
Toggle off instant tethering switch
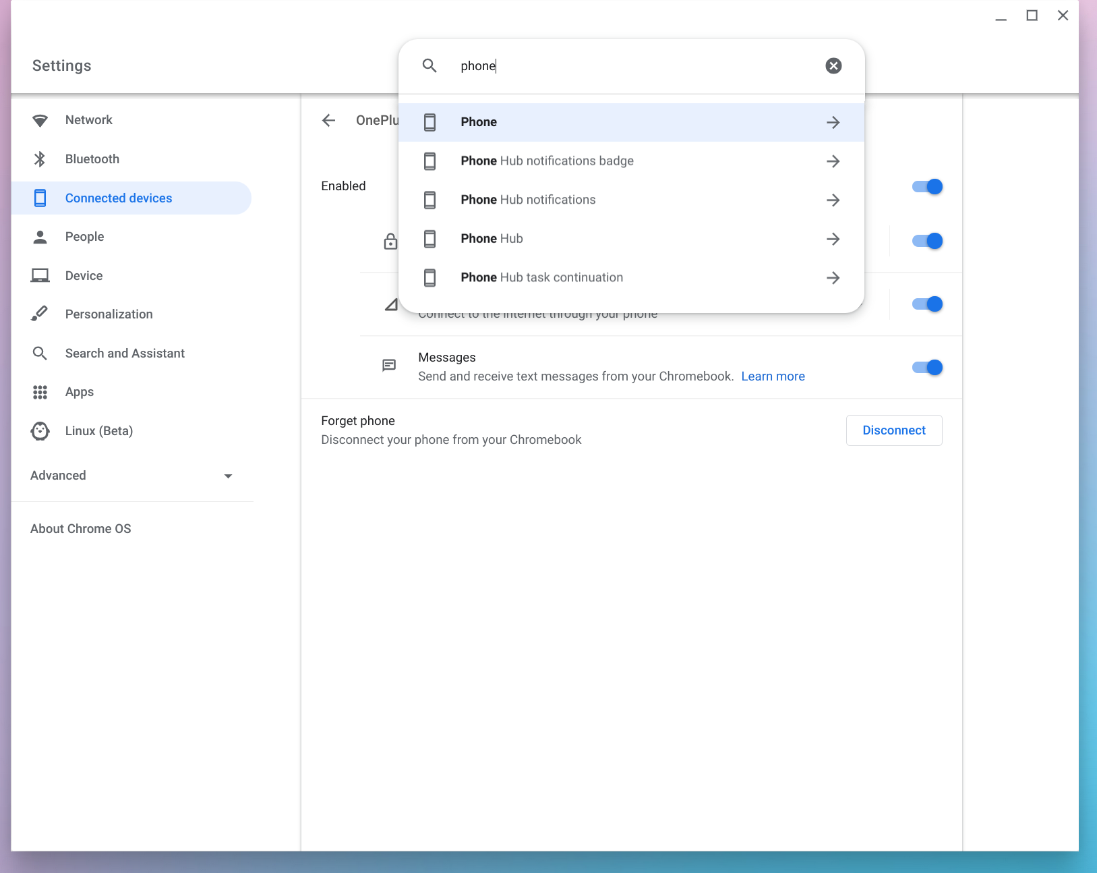coord(926,304)
